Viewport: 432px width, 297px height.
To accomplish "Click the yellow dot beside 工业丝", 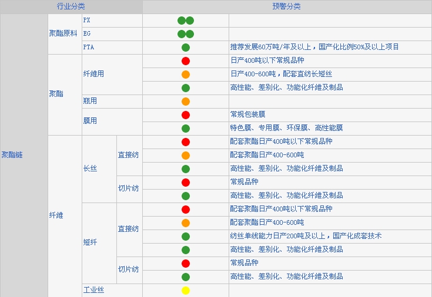I will pos(186,291).
